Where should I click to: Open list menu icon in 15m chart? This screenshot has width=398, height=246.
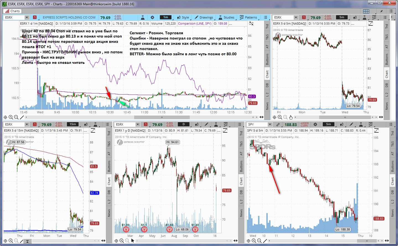(107, 124)
